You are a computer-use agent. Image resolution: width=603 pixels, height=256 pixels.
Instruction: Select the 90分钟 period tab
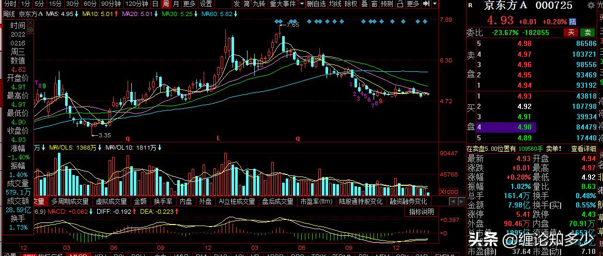111,4
